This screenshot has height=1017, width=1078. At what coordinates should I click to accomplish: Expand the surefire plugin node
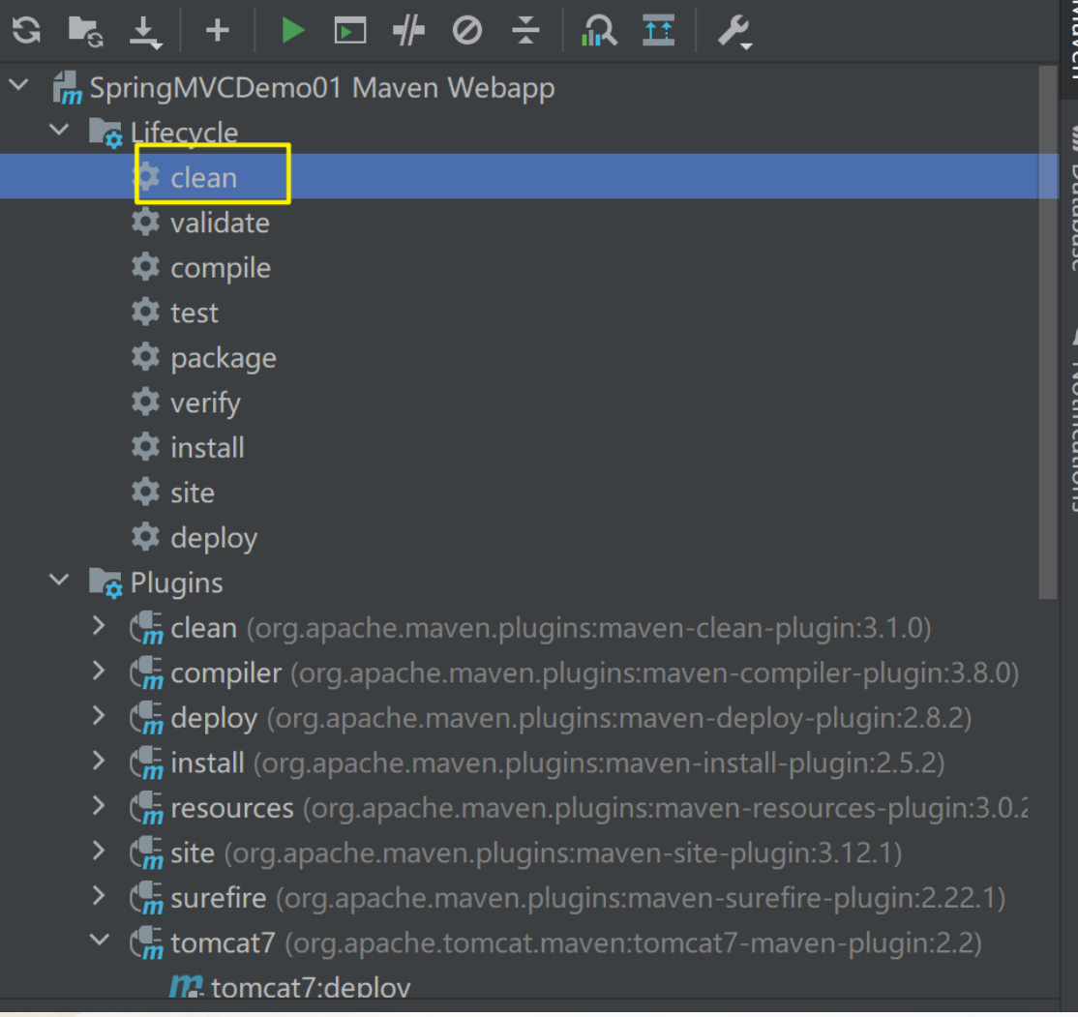tap(99, 895)
